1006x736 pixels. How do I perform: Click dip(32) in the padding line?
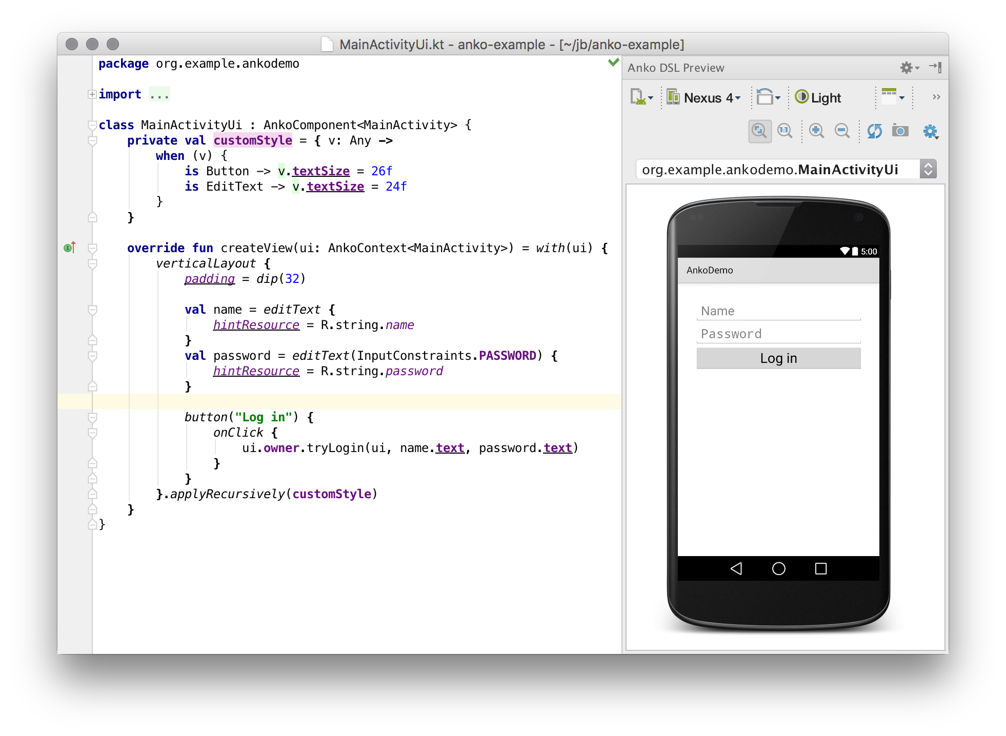pos(281,279)
